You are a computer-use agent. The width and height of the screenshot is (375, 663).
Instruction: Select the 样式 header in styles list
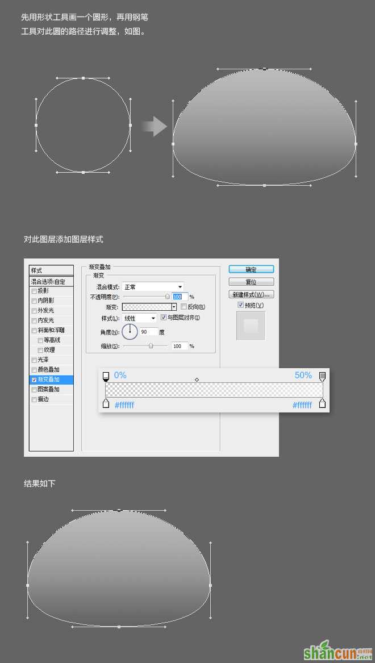tap(51, 270)
